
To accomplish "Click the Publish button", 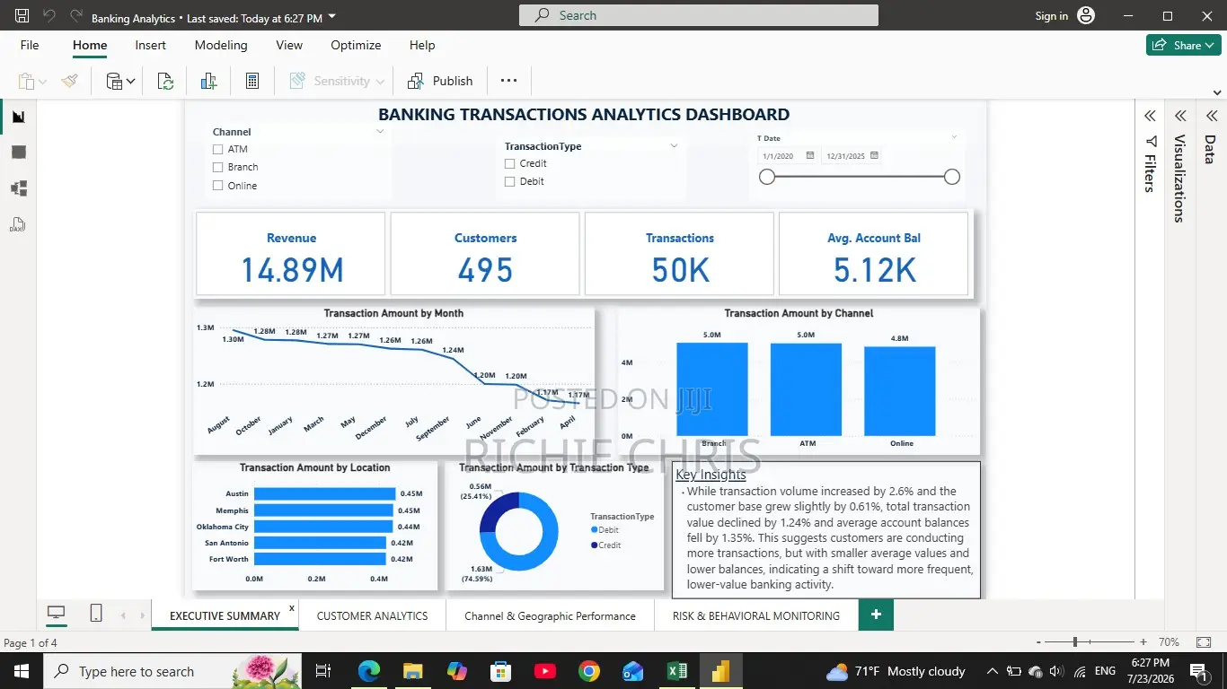I will (x=440, y=82).
